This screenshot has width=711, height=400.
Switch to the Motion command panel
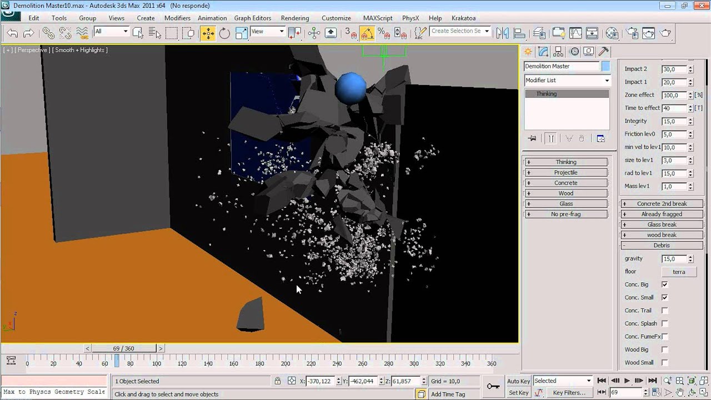point(574,52)
